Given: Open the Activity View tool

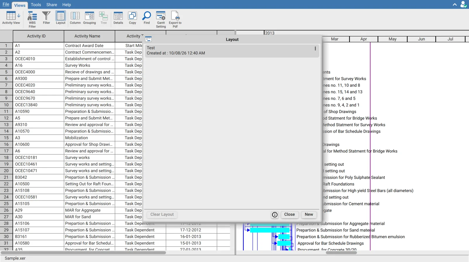Looking at the screenshot, I should click(11, 18).
